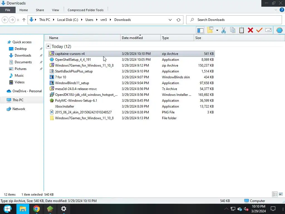
Task: Go forward with the Forward arrow
Action: pyautogui.click(x=12, y=20)
